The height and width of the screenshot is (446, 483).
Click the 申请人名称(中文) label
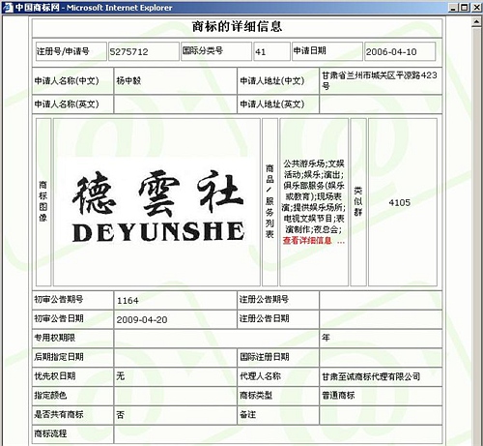pyautogui.click(x=67, y=80)
